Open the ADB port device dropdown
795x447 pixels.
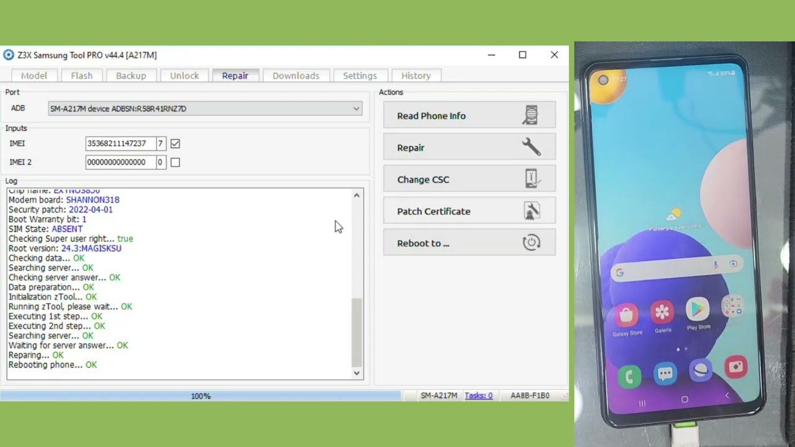tap(205, 109)
